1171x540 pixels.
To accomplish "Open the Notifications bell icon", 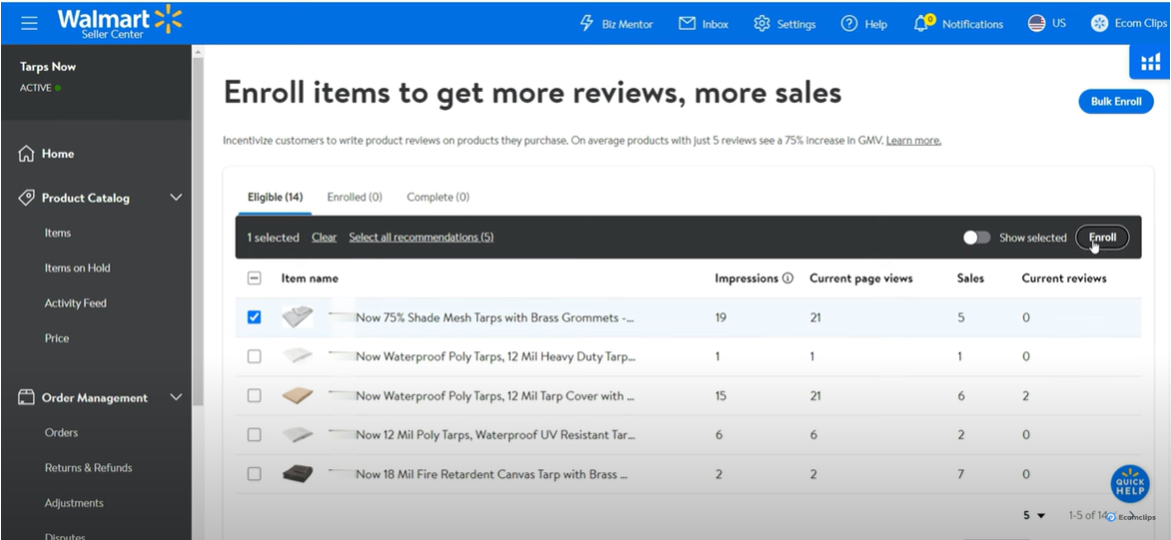I will click(x=922, y=24).
